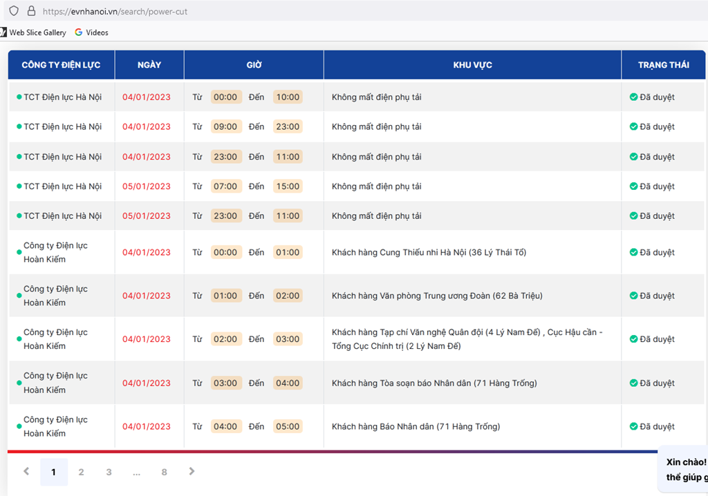Click 'Khách hàng Tạp chí Văn nghệ Quân đội' text

(x=467, y=339)
